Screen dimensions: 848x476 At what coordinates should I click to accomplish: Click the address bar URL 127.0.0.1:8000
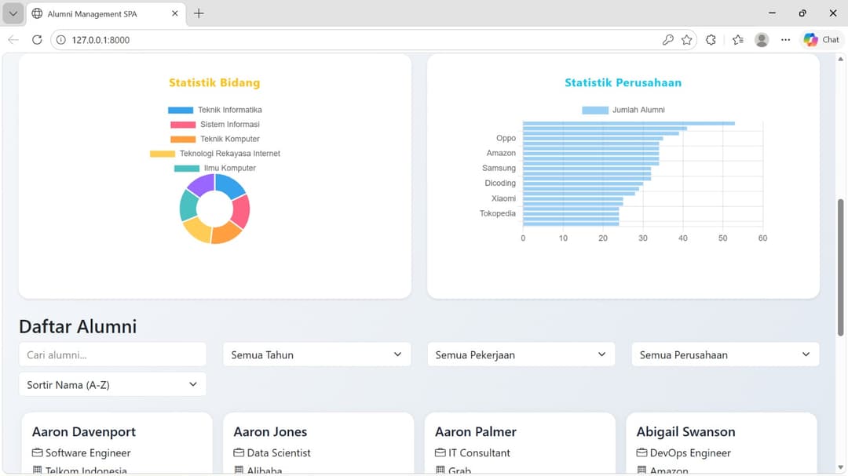(101, 40)
